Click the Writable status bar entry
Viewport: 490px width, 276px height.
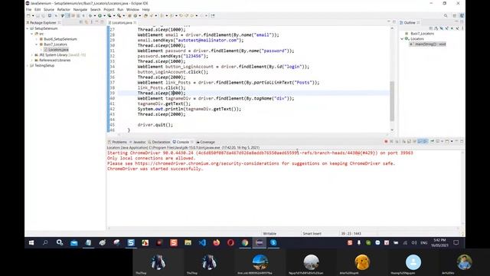(269, 234)
